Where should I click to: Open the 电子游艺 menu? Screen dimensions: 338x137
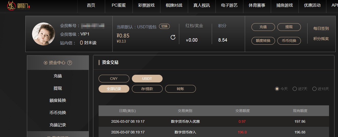pyautogui.click(x=229, y=5)
